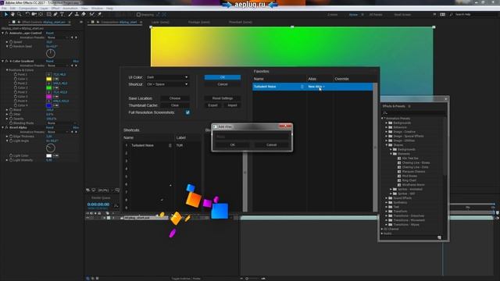Image resolution: width=500 pixels, height=281 pixels.
Task: Open the Render Queue tab
Action: (x=101, y=197)
